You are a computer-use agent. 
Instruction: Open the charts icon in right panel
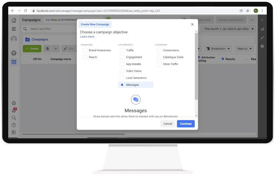(262, 29)
